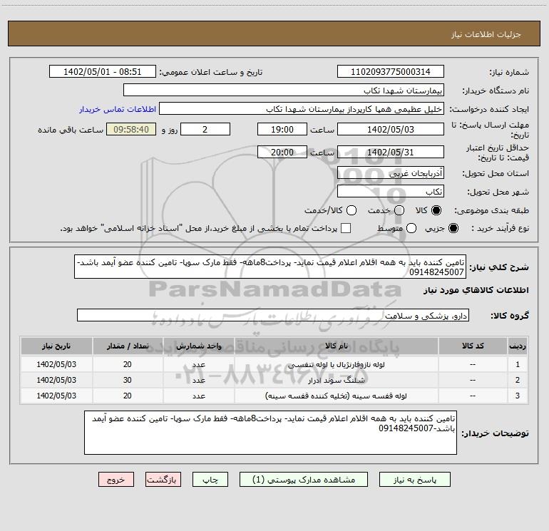The image size is (549, 531).
Task: Click the ردیف column header
Action: tap(518, 346)
